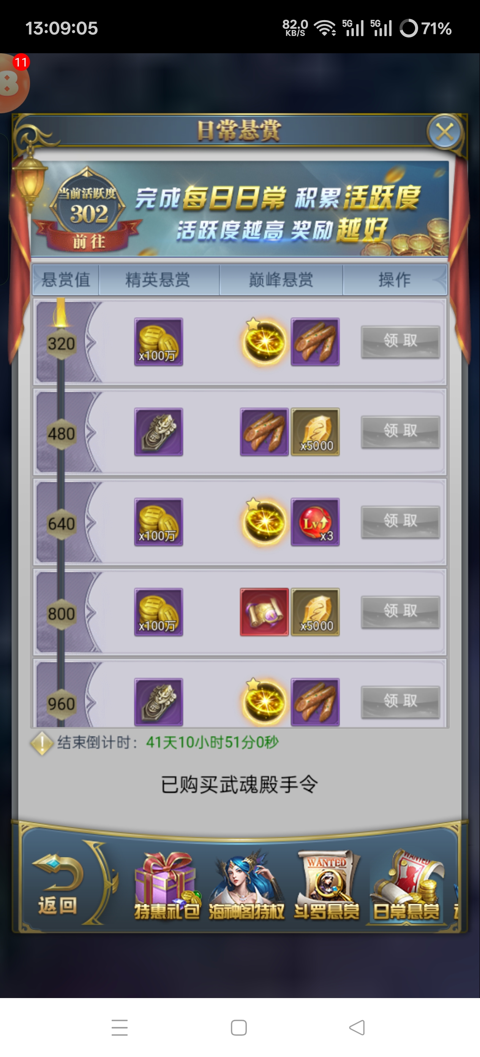The width and height of the screenshot is (480, 1057).
Task: Tap the 480 marker on progress bar
Action: pyautogui.click(x=61, y=434)
